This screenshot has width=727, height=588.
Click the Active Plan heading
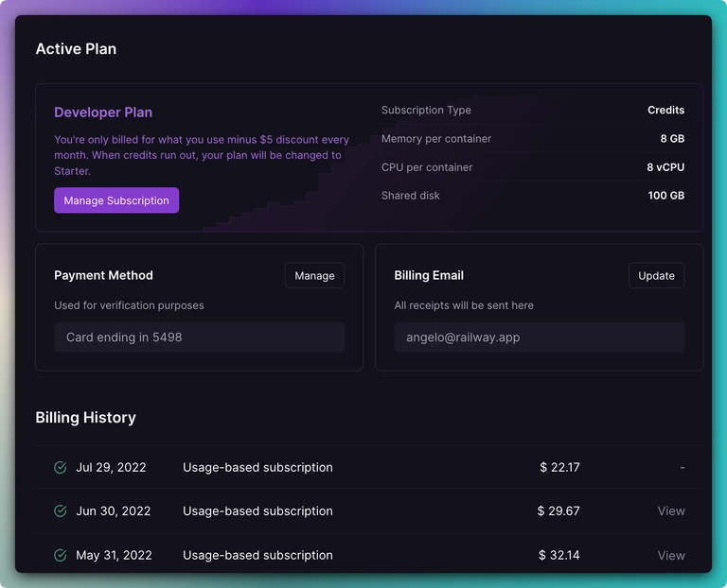[x=76, y=49]
